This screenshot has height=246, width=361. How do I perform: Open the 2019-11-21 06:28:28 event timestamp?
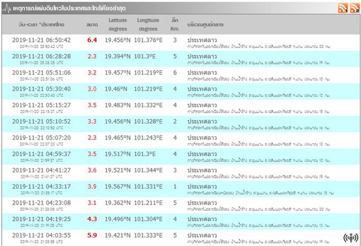click(x=41, y=56)
